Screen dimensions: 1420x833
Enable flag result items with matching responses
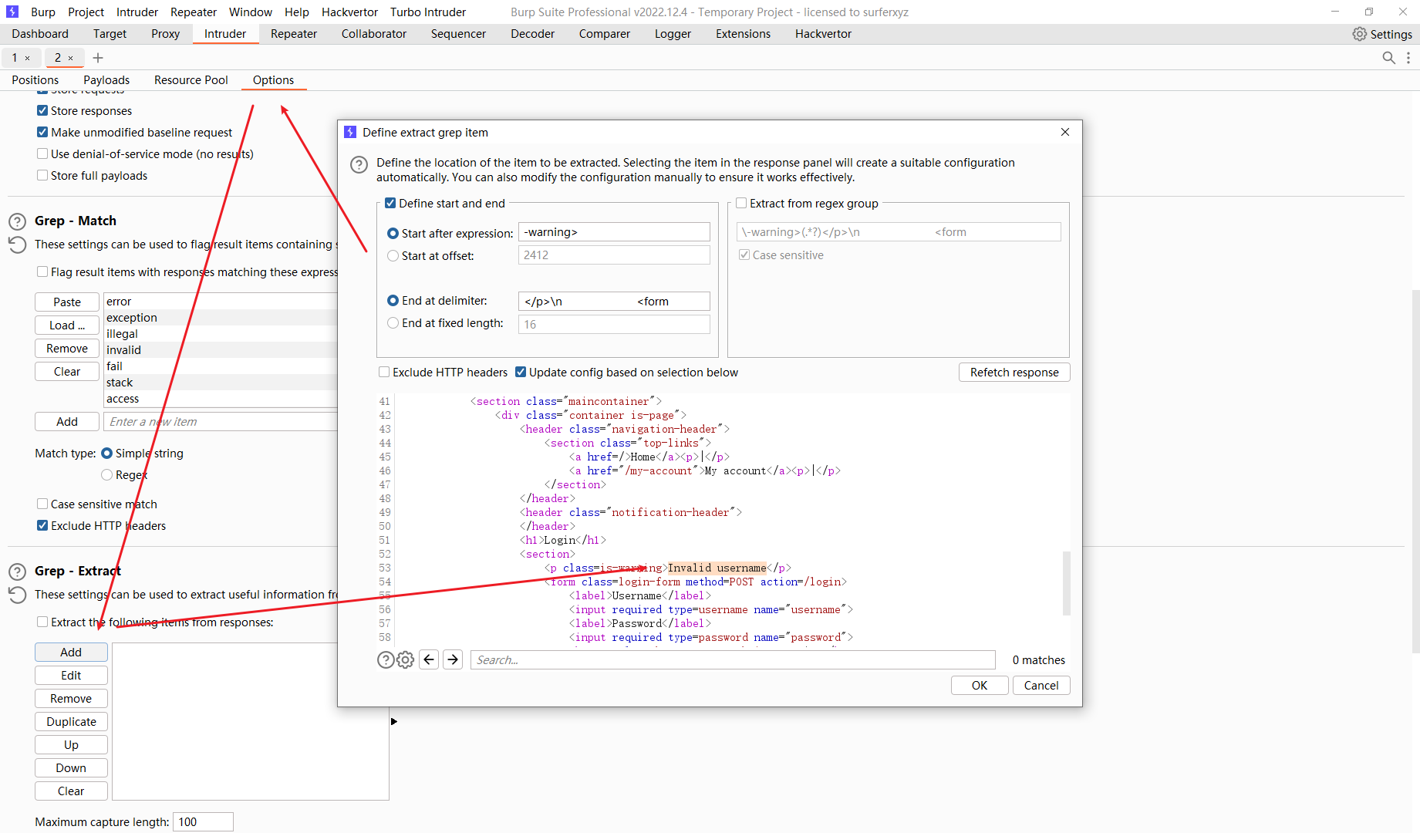click(42, 271)
